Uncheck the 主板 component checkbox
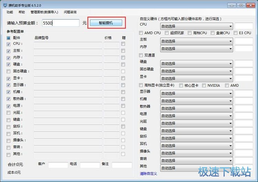Viewport: 258px width, 182px height. click(x=8, y=51)
